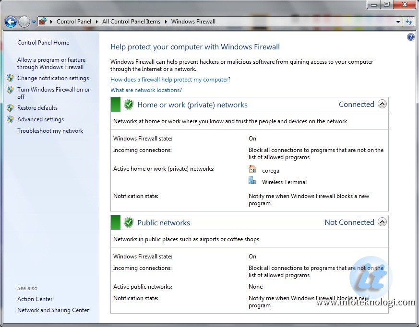The height and width of the screenshot is (327, 419).
Task: Select All Control Panel Items breadcrumb
Action: click(131, 22)
